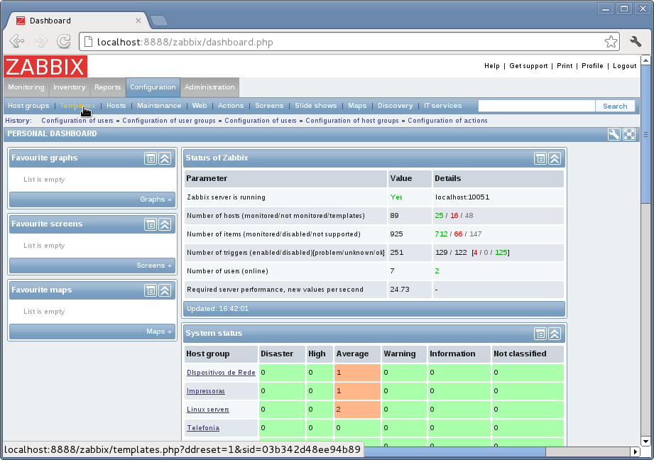Go to Templates submenu

[x=77, y=106]
